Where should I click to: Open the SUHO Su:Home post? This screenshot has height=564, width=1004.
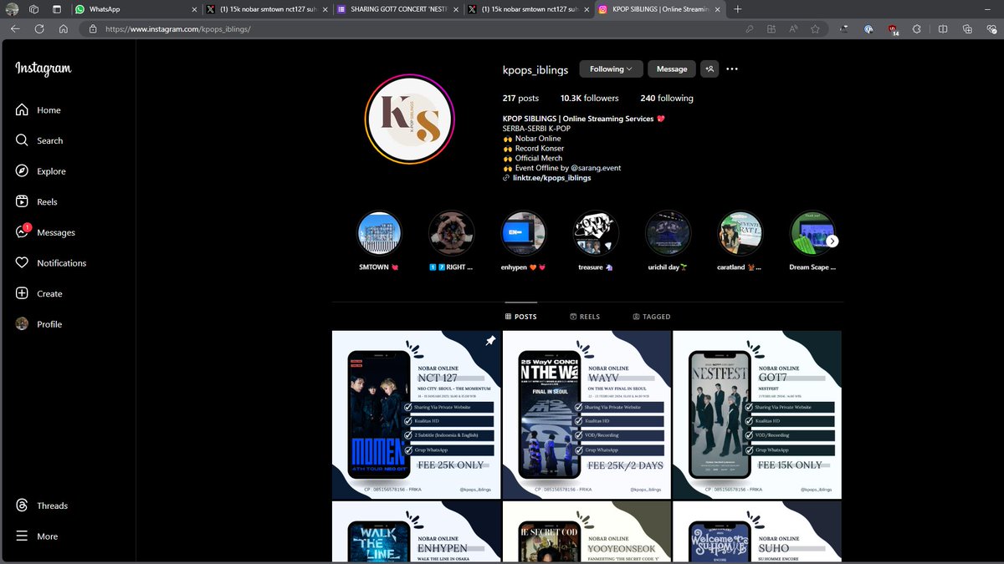(x=757, y=532)
